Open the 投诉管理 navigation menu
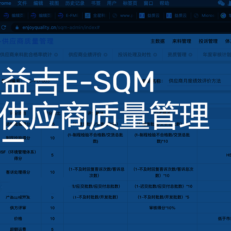 [x=208, y=41]
